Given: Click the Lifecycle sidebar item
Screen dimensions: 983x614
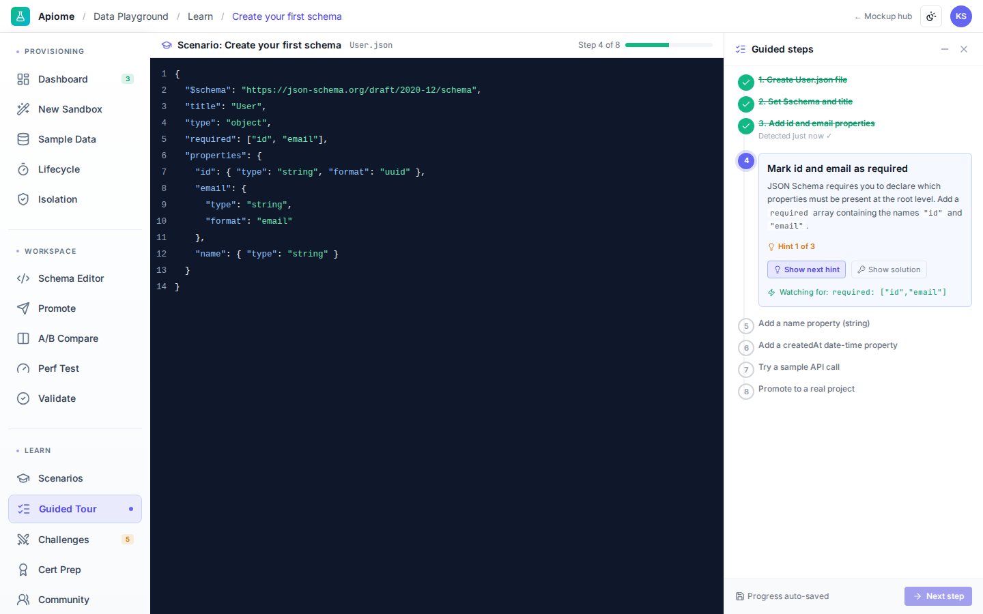Looking at the screenshot, I should [75, 169].
